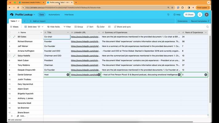Open the Sort option

(x=90, y=27)
